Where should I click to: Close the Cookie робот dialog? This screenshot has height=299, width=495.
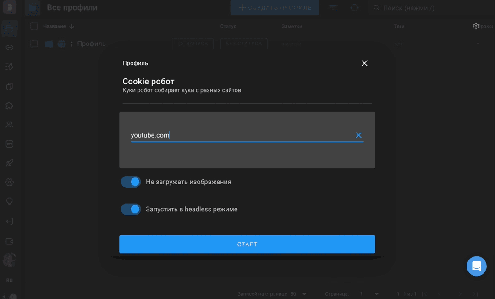pos(364,63)
